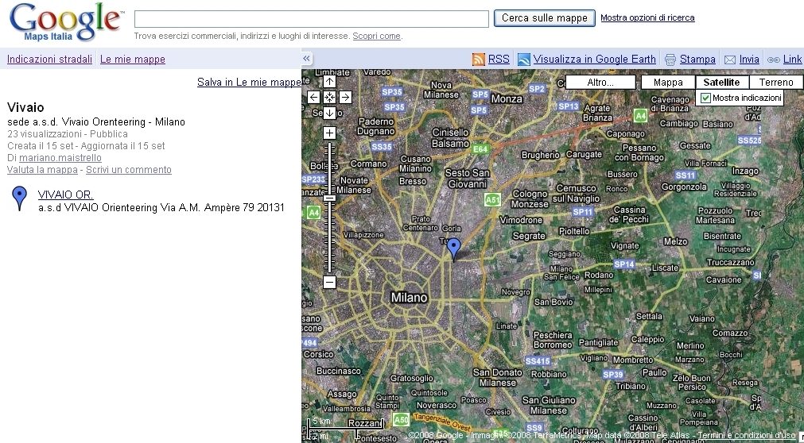Focus the map search input field
This screenshot has height=443, width=804.
(311, 19)
